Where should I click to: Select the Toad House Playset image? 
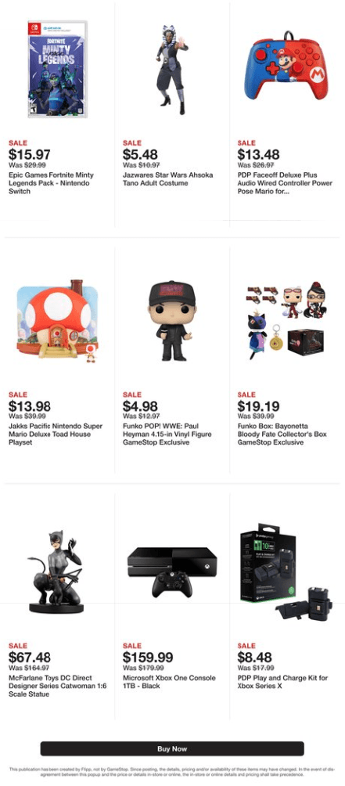[x=58, y=321]
